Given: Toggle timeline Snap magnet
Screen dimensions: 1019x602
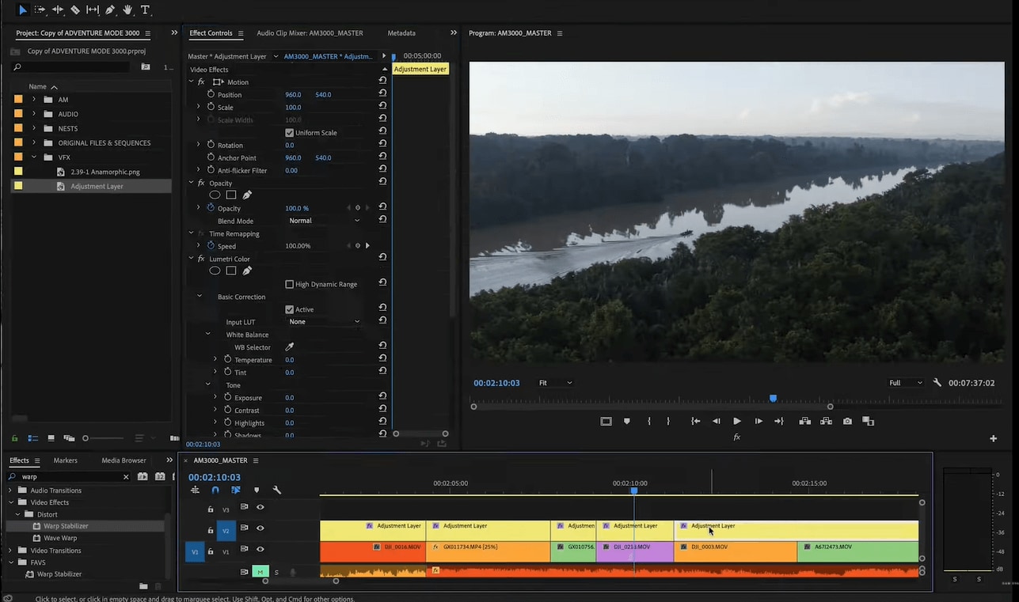Looking at the screenshot, I should 215,490.
